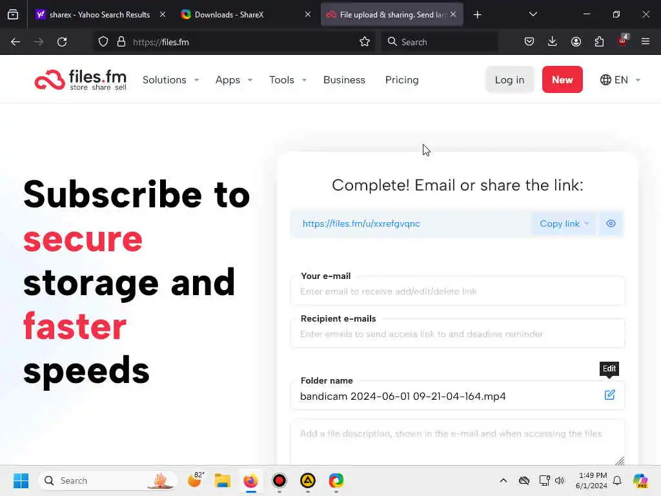Viewport: 661px width, 496px height.
Task: Click the site security padlock icon
Action: (121, 42)
